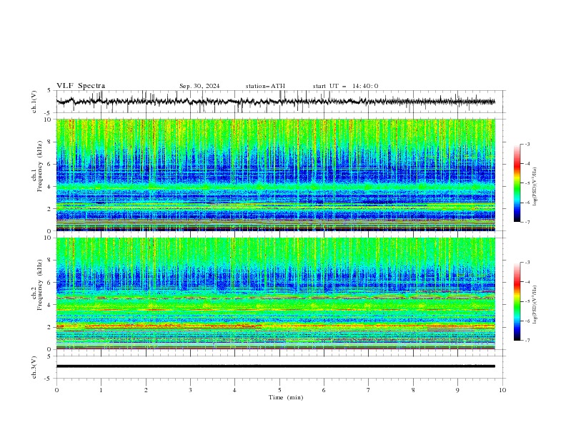Screen dimensions: 566x438
Task: Click the "5" tick on ch.1(V) axis
Action: pyautogui.click(x=49, y=90)
